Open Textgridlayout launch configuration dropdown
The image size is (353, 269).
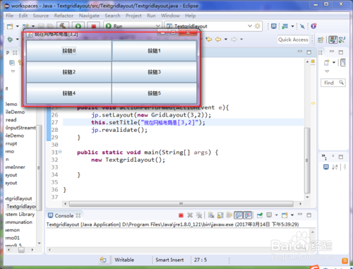coord(250,26)
